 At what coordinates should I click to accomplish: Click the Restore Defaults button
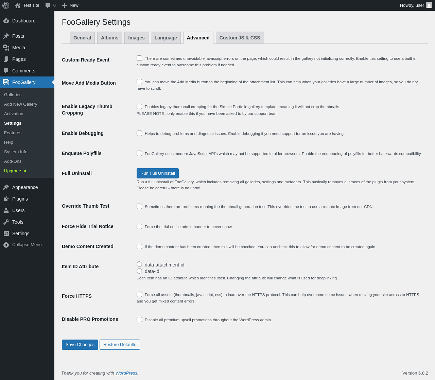coord(120,345)
